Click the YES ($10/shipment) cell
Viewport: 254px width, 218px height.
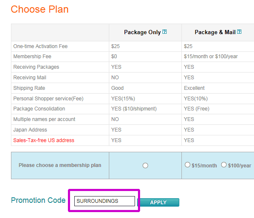pyautogui.click(x=134, y=109)
